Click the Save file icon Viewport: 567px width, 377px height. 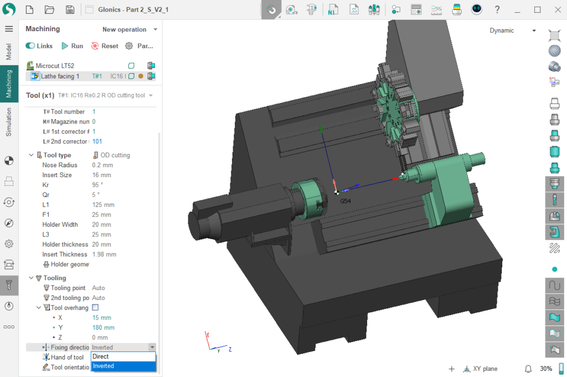70,9
